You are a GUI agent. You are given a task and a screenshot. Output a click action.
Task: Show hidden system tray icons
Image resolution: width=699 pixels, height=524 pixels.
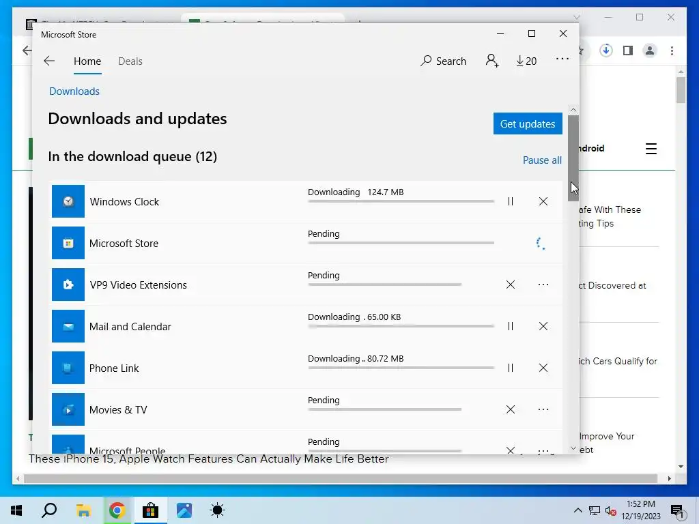pyautogui.click(x=577, y=510)
